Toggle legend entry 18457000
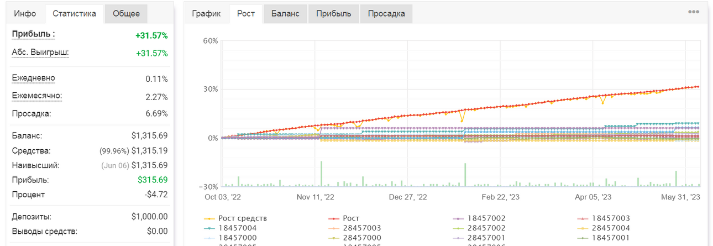This screenshot has height=246, width=713. [x=230, y=237]
